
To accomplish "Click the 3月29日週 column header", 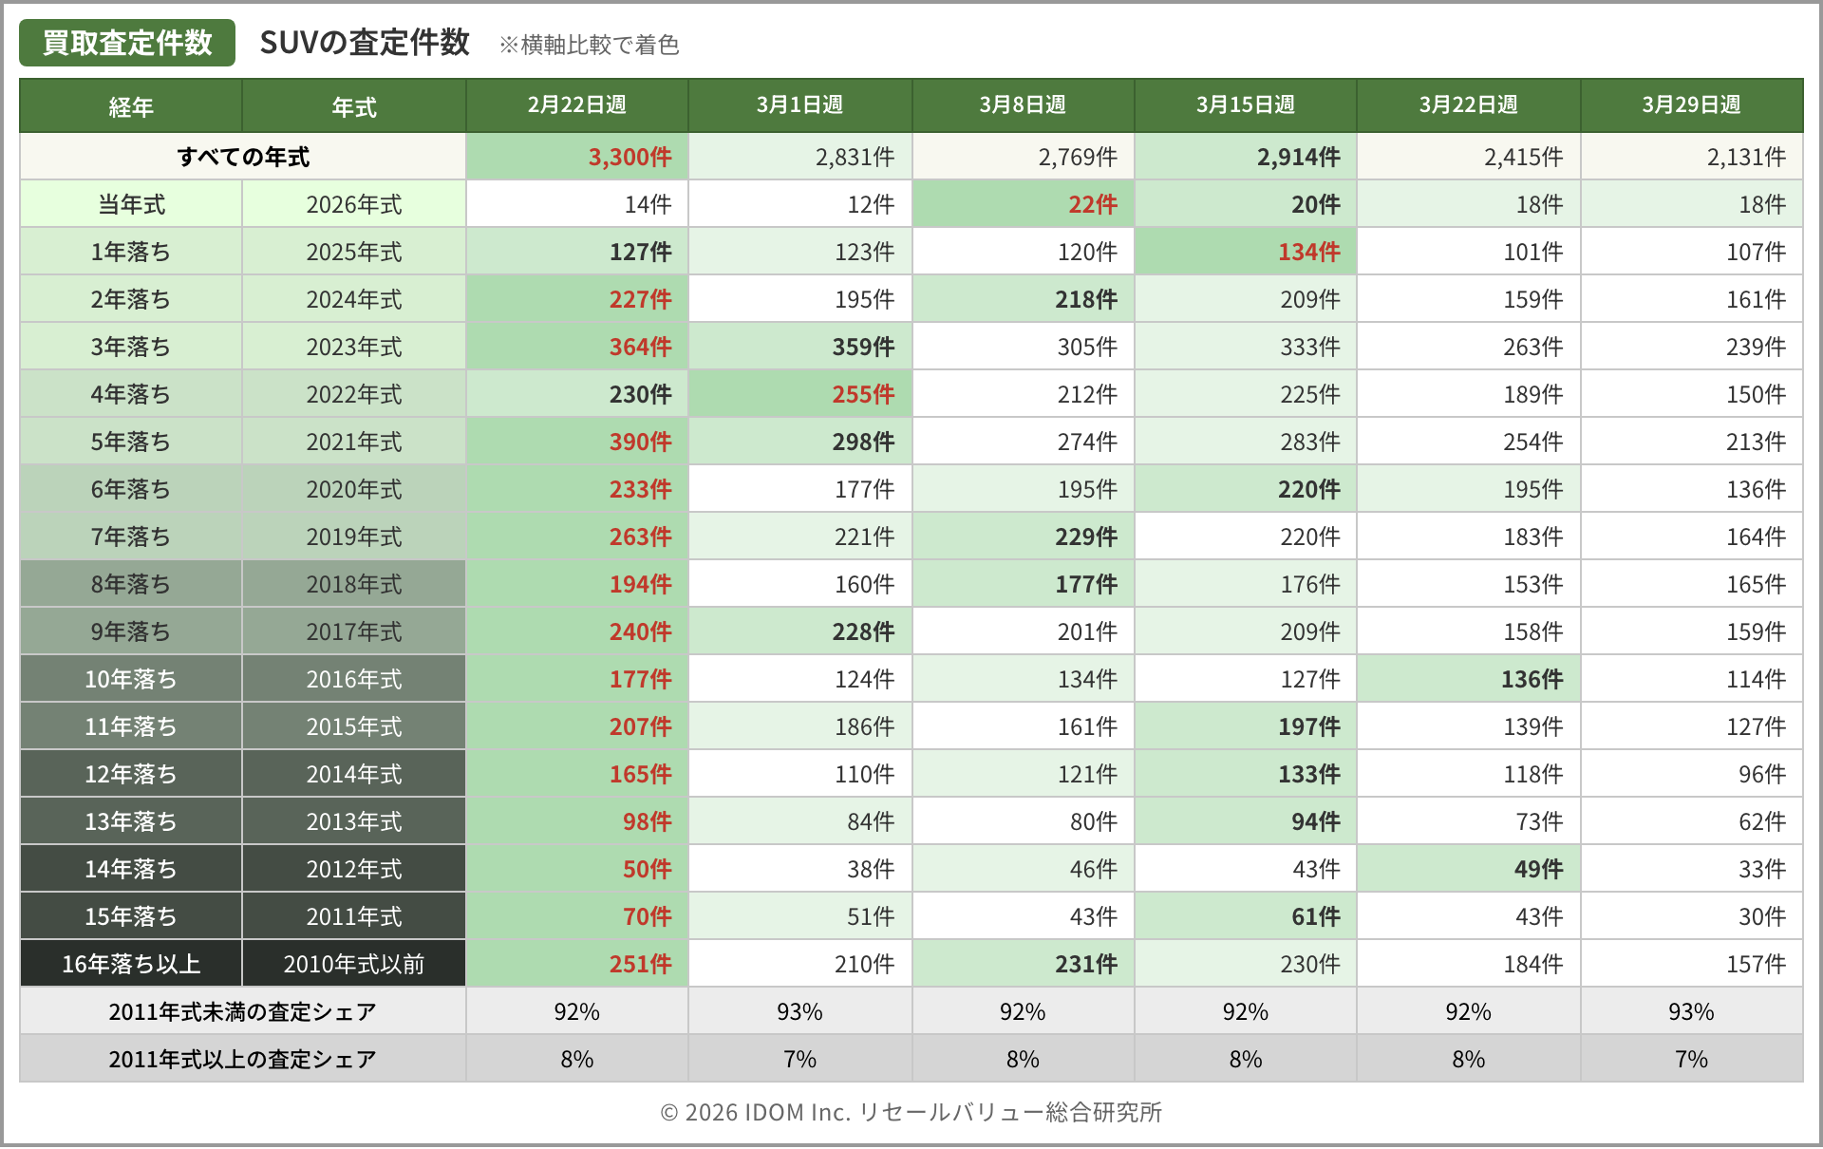I will [1691, 104].
